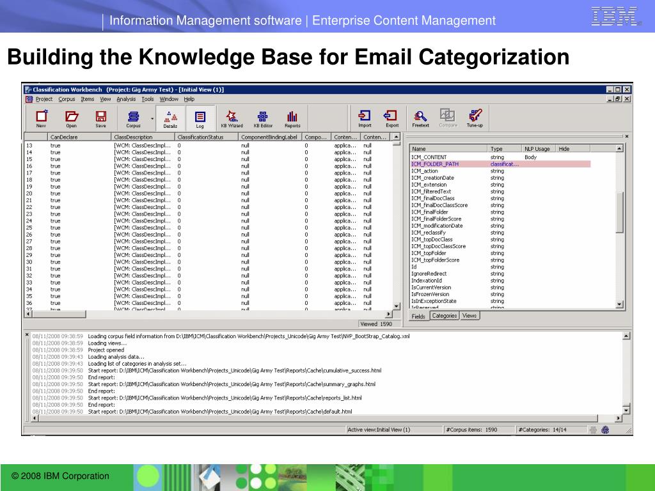
Task: Click the fields panel vertical scrollbar thumb
Action: tap(620, 212)
